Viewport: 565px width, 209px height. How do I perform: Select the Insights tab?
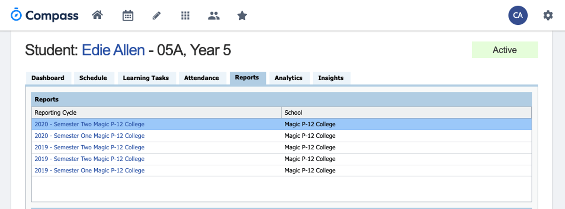click(x=331, y=78)
